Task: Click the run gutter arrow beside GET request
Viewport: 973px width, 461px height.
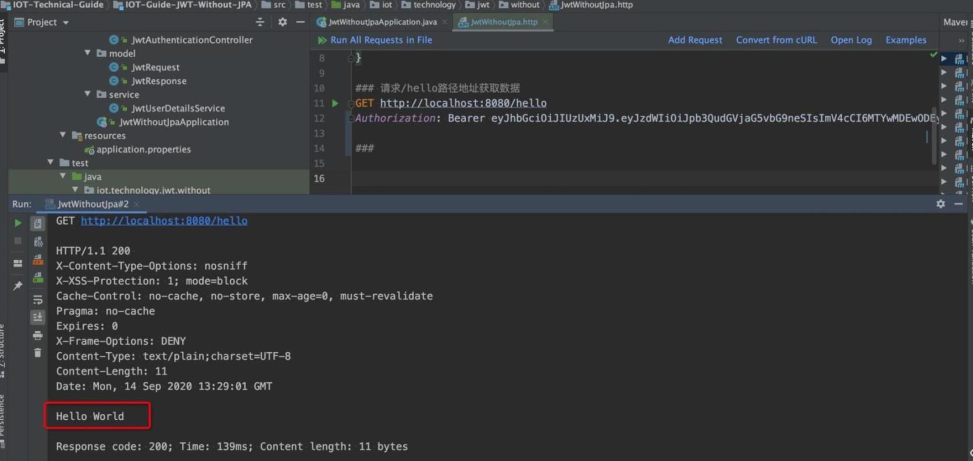Action: tap(335, 103)
